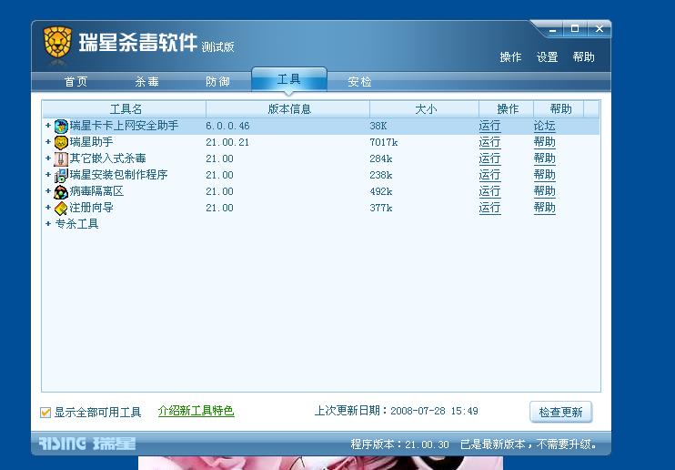Select the 注册向导 name text
Screen dimensions: 675x470
[92, 208]
